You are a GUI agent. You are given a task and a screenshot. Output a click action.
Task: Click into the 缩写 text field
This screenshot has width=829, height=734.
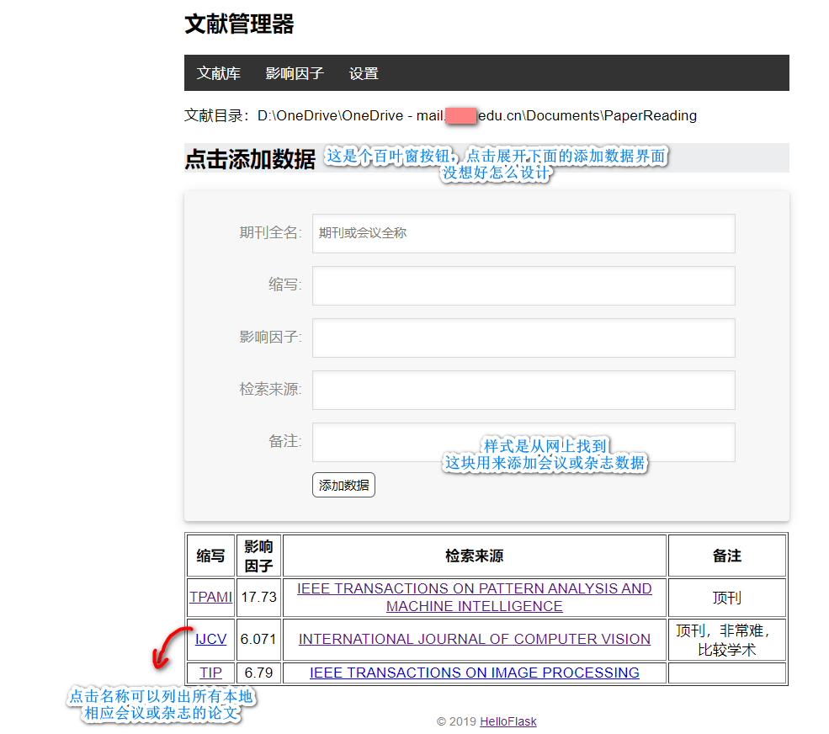pyautogui.click(x=523, y=285)
